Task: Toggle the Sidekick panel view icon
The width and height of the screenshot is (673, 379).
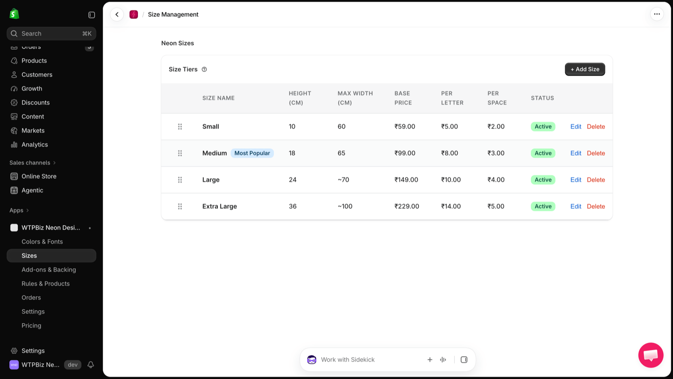Action: point(464,360)
